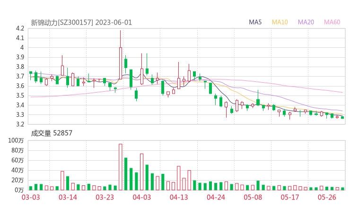350x208 pixels.
Task: Click the 03-03 date label
Action: (31, 197)
